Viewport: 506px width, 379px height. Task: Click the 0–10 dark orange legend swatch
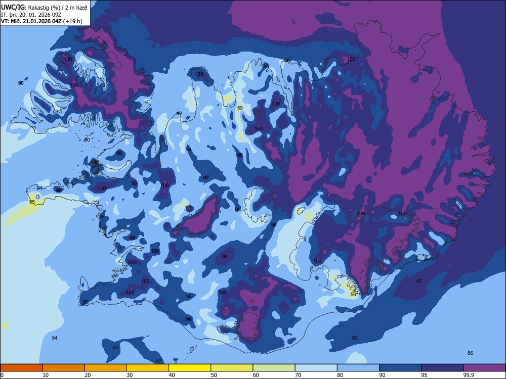(x=21, y=368)
